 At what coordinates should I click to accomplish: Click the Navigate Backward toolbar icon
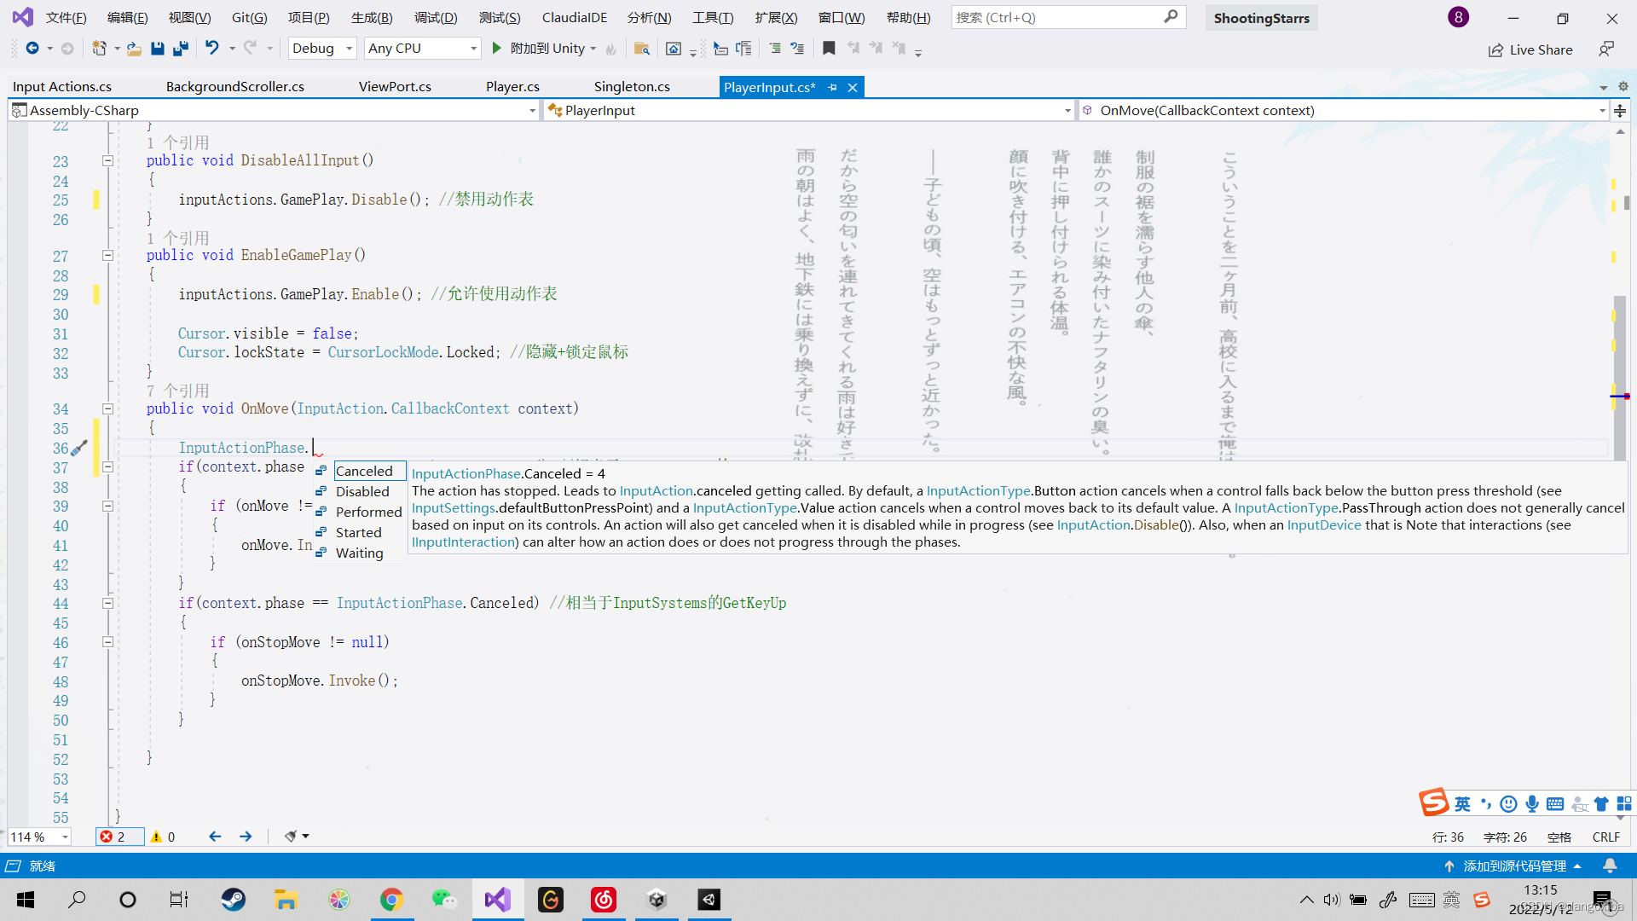click(32, 49)
